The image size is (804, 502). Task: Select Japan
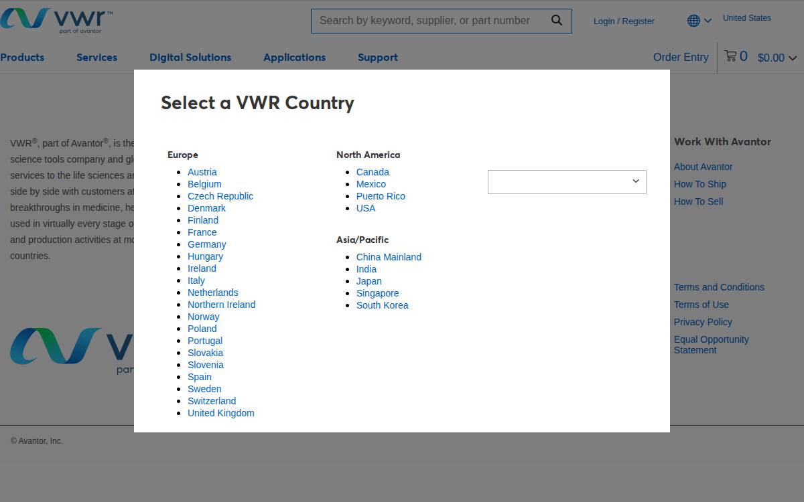point(369,281)
